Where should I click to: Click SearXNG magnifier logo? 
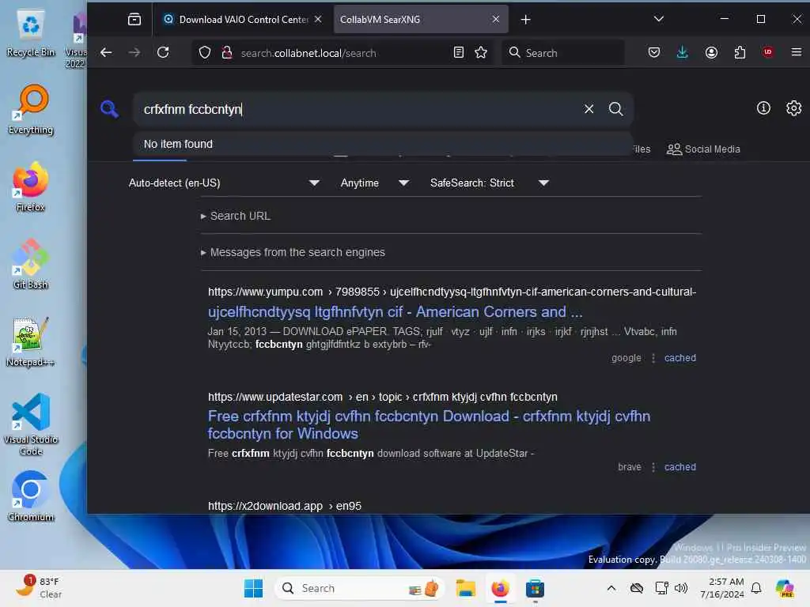click(x=109, y=109)
